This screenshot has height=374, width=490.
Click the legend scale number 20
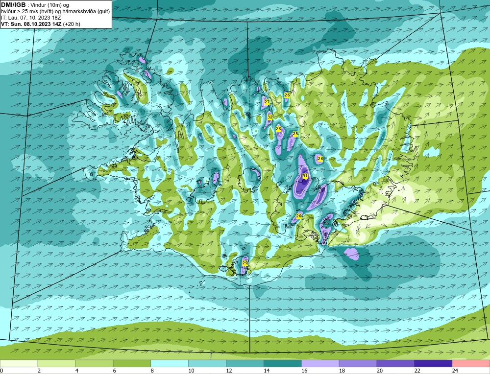point(380,371)
